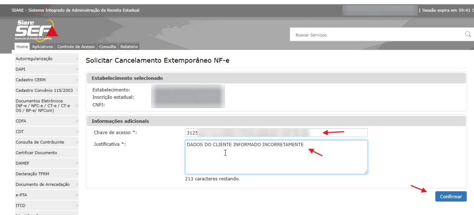Open the Controle de Acesso tab
Viewport: 474px width, 215px height.
[x=76, y=47]
